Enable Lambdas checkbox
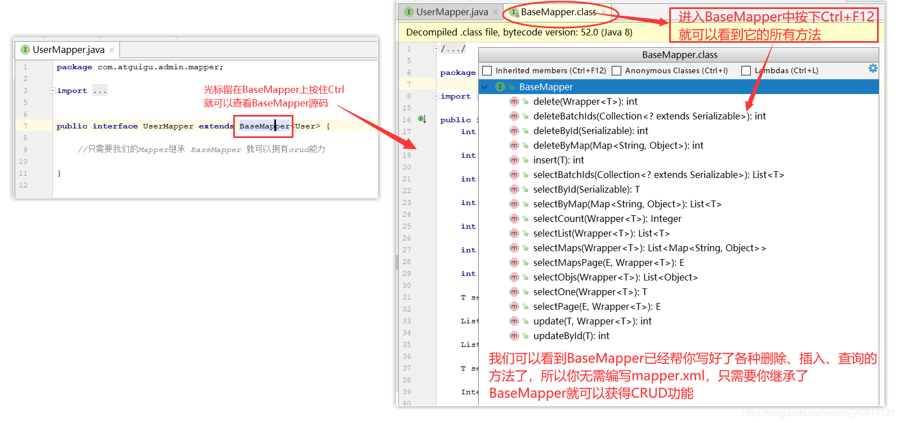 746,70
